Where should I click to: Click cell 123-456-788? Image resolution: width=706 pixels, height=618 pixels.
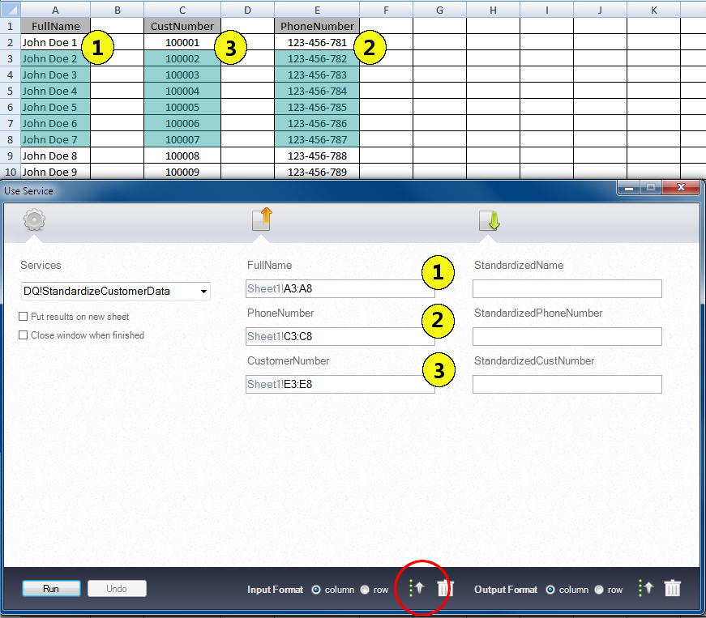pyautogui.click(x=317, y=156)
